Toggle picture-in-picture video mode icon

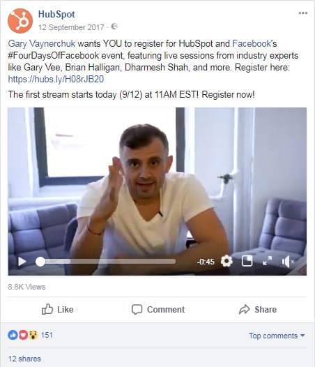247,261
